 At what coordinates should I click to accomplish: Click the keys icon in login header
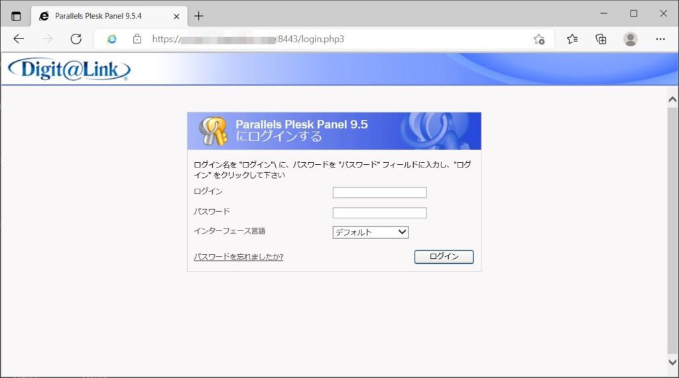[213, 130]
